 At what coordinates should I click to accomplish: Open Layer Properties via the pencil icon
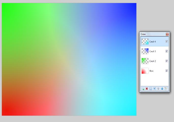(x=166, y=89)
